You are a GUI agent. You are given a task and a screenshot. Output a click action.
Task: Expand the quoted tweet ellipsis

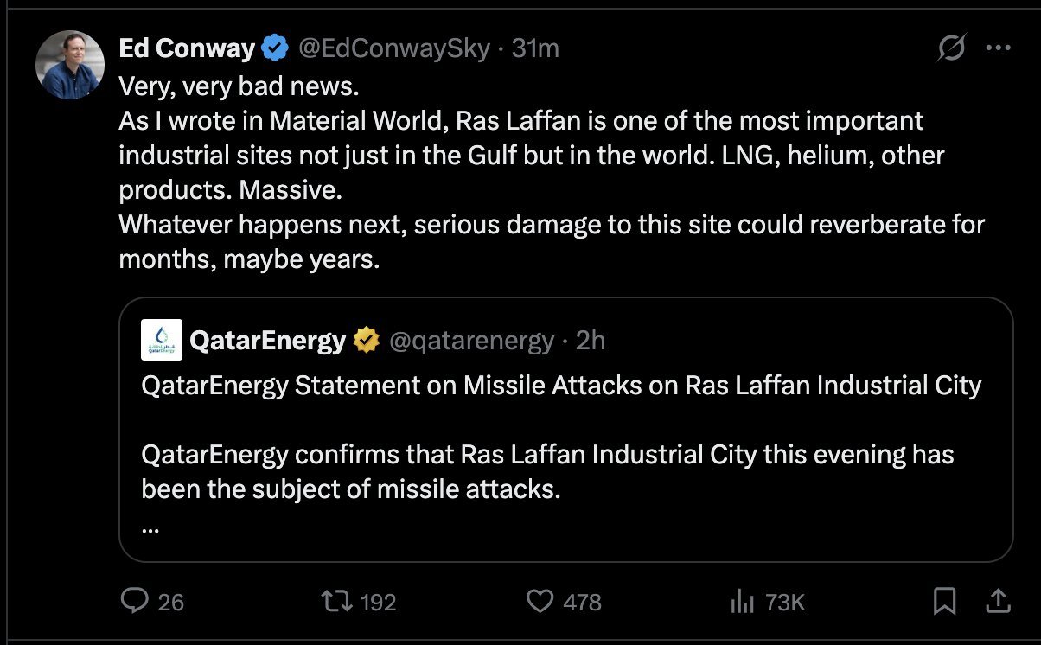click(149, 525)
